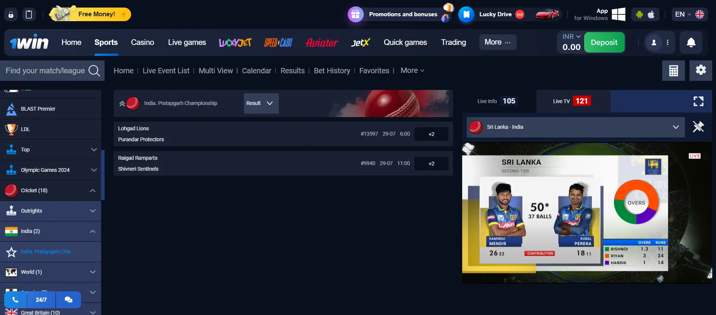The image size is (716, 315).
Task: Collapse the Cricket (18) section
Action: [x=50, y=190]
